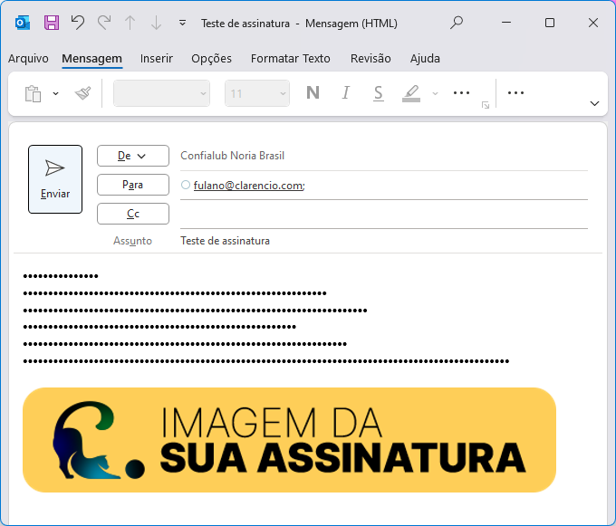
Task: Go to the previous item arrow
Action: (130, 23)
